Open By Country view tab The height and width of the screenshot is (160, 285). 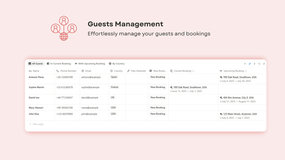117,64
